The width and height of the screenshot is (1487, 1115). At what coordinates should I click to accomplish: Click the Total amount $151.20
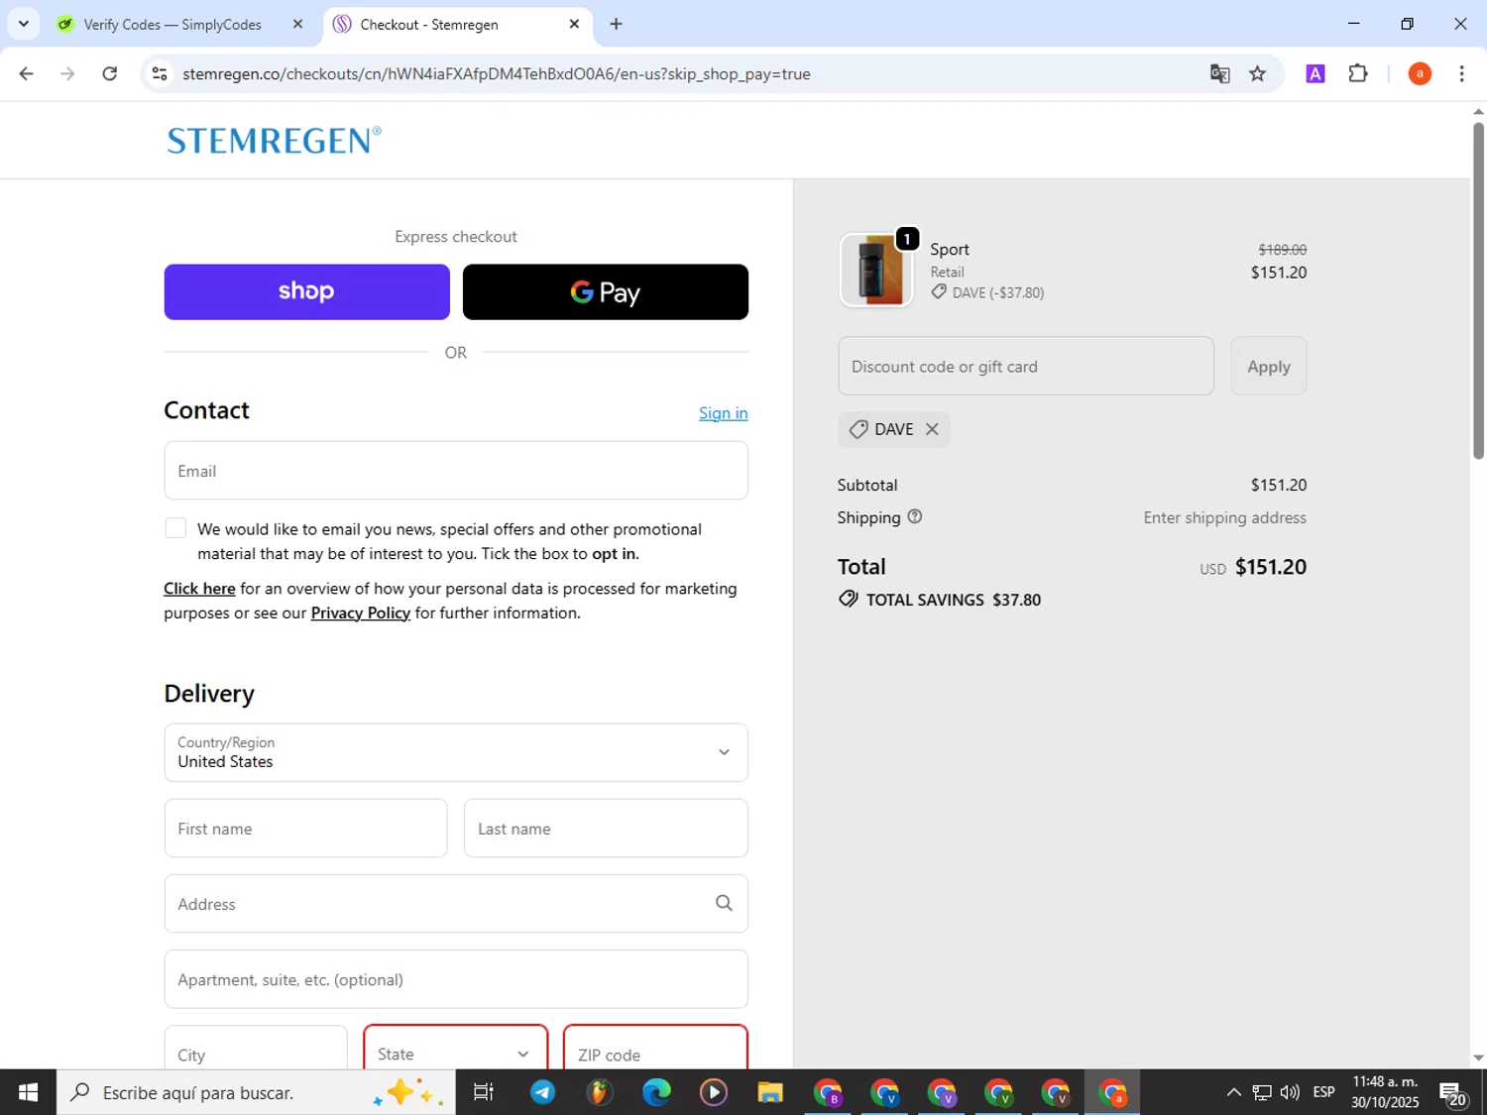click(1271, 567)
